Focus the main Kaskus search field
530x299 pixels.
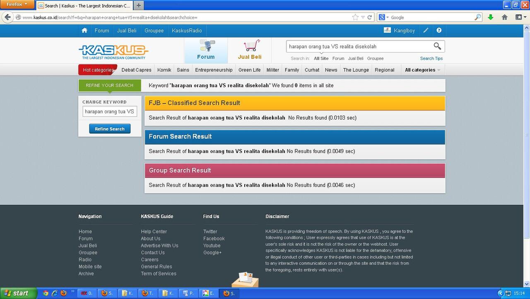(x=359, y=46)
